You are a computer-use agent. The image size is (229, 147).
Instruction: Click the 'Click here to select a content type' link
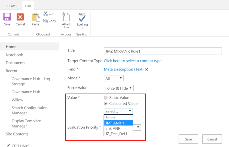click(133, 61)
